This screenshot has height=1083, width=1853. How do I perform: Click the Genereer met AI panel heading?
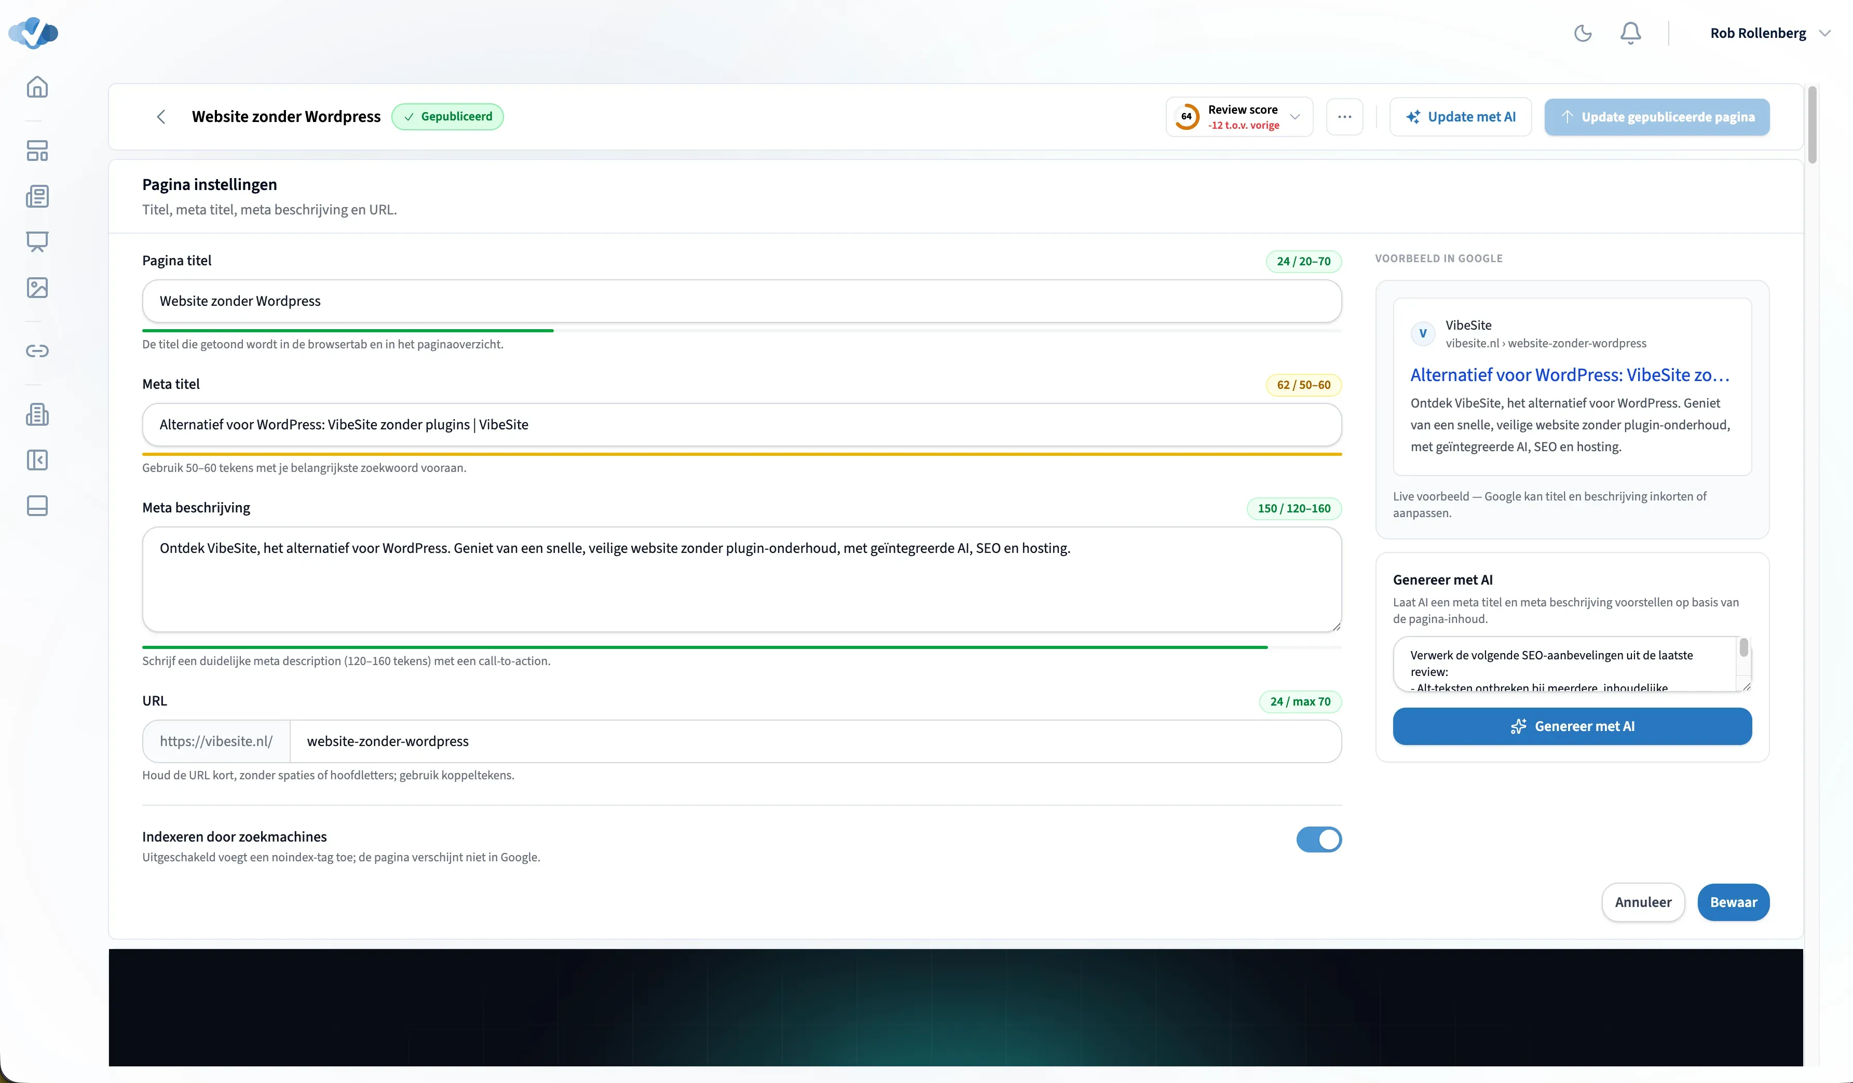pos(1442,580)
